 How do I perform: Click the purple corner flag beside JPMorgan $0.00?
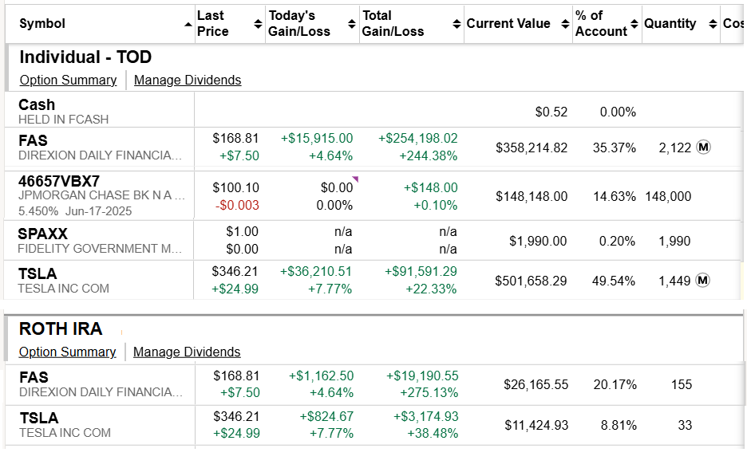point(355,179)
